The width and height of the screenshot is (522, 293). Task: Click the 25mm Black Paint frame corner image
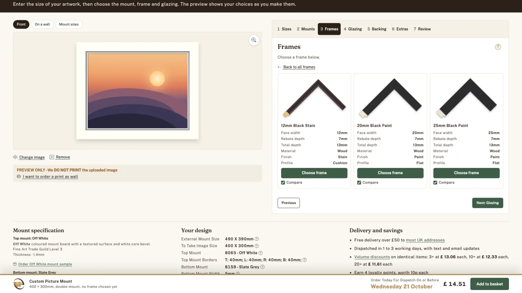467,98
